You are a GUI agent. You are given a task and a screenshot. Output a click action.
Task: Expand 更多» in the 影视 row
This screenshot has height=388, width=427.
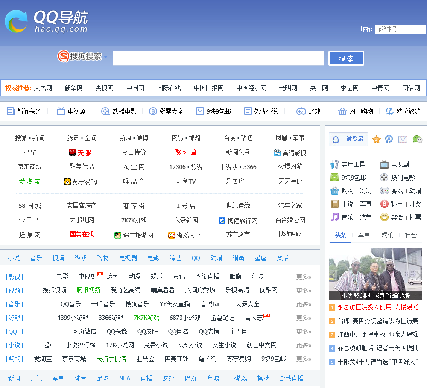click(304, 277)
